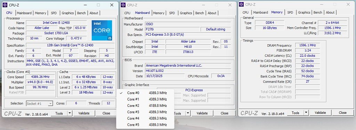Screen dimensions: 356x130
Task: Switch to CPU tab in Mainboard window
Action: tap(127, 13)
